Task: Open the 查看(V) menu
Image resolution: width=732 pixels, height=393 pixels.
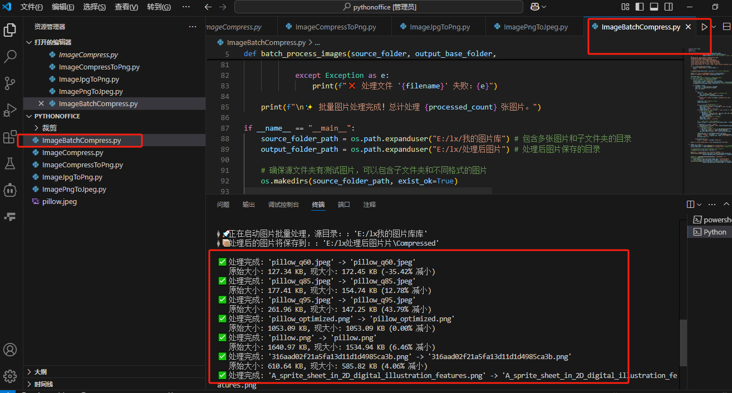Action: coord(127,7)
